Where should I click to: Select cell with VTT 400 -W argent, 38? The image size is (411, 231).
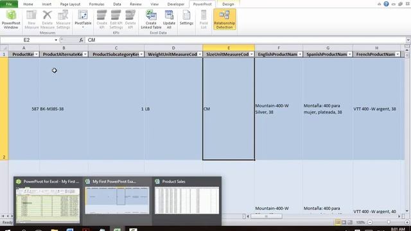pos(377,108)
